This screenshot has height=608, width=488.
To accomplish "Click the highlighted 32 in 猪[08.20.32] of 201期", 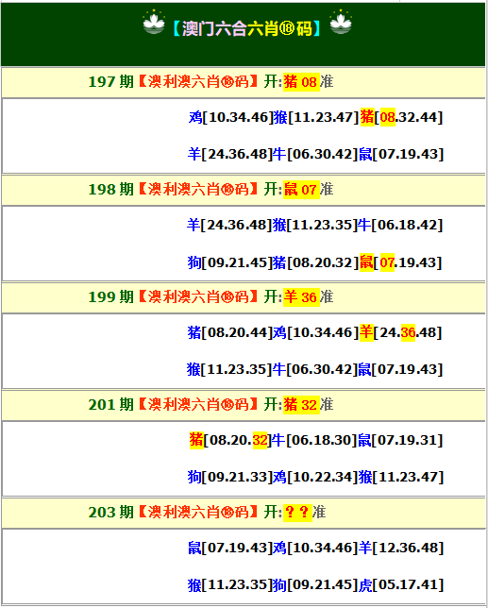I will (x=260, y=440).
